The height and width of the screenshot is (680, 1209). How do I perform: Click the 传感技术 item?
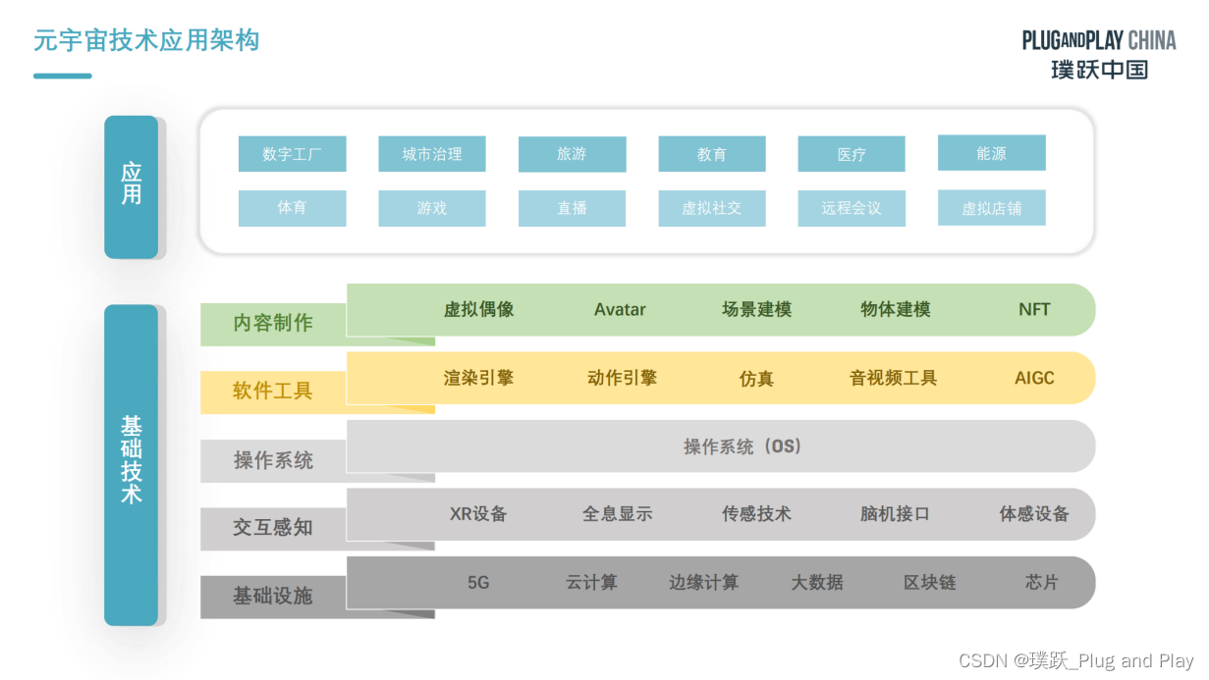pyautogui.click(x=756, y=514)
